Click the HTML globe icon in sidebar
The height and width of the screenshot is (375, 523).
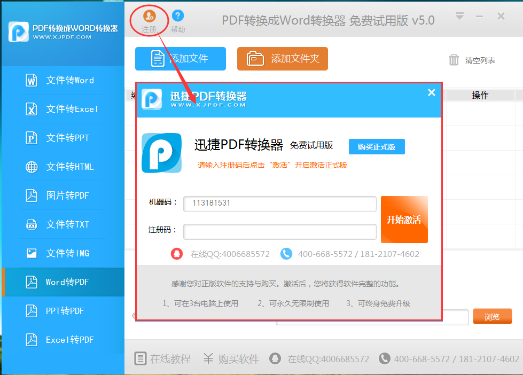pyautogui.click(x=32, y=167)
